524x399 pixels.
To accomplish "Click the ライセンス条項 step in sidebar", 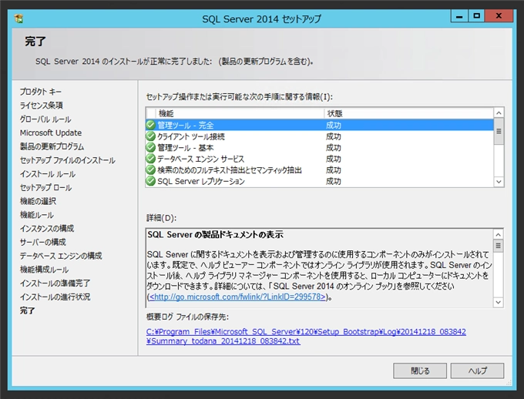I will [42, 106].
